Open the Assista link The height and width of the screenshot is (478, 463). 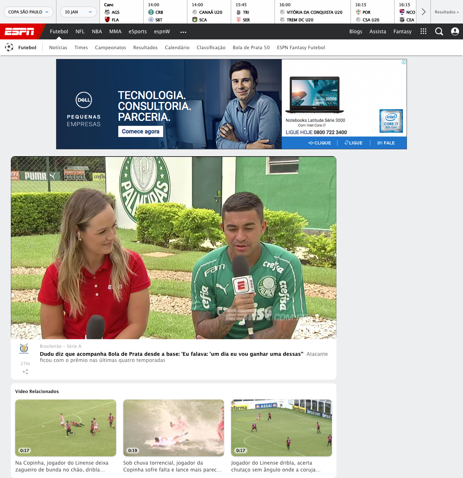pyautogui.click(x=378, y=31)
